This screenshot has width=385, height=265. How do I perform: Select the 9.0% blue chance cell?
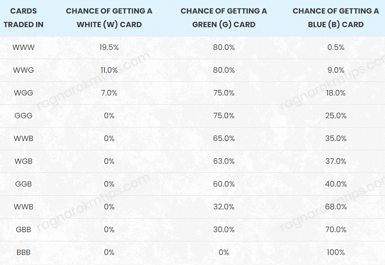[x=336, y=70]
